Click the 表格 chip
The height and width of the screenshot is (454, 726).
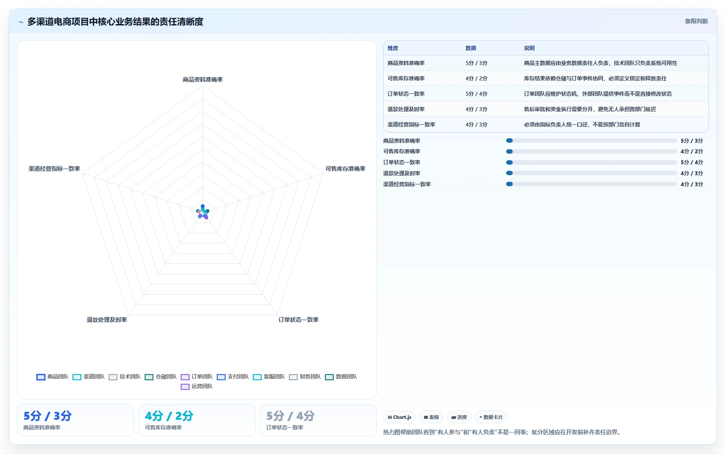(431, 417)
